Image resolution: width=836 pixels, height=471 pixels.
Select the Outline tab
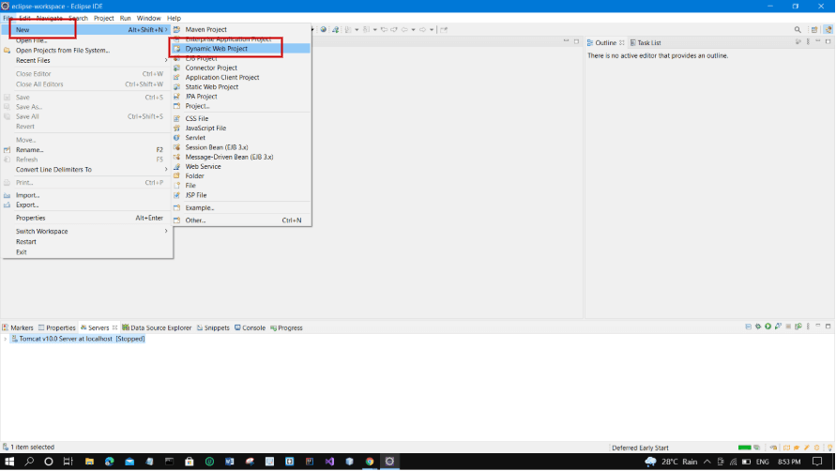coord(601,42)
